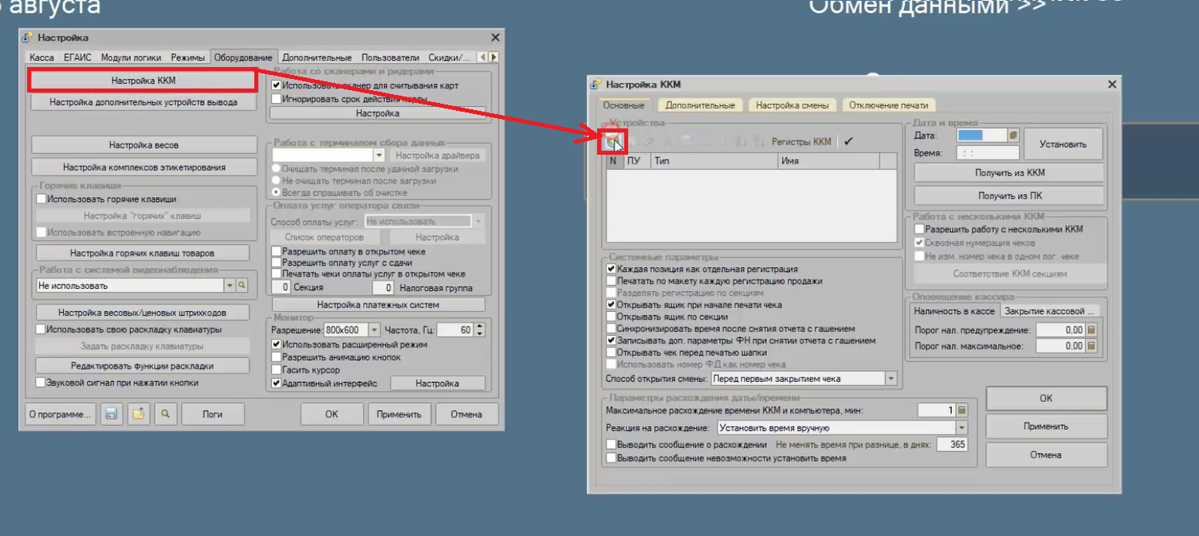Image resolution: width=1199 pixels, height=536 pixels.
Task: Click the folder load settings icon
Action: [138, 414]
